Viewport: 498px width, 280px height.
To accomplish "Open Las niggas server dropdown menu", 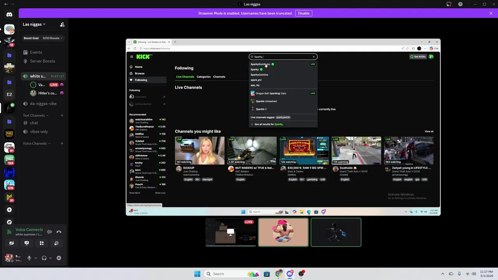I will (x=34, y=24).
